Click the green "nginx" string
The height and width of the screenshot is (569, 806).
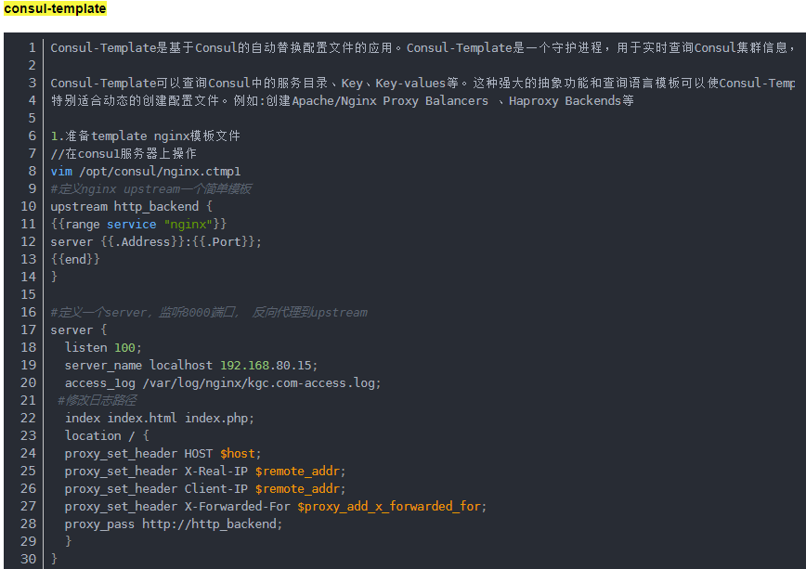coord(188,225)
